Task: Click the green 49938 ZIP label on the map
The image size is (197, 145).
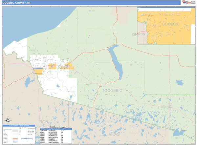Action: point(32,51)
